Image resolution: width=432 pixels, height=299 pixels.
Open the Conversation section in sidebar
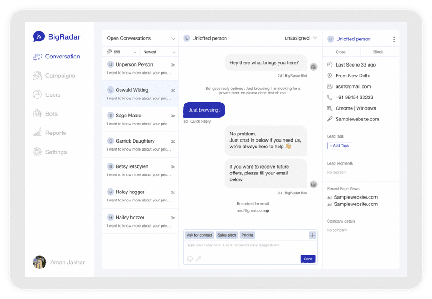[x=57, y=57]
